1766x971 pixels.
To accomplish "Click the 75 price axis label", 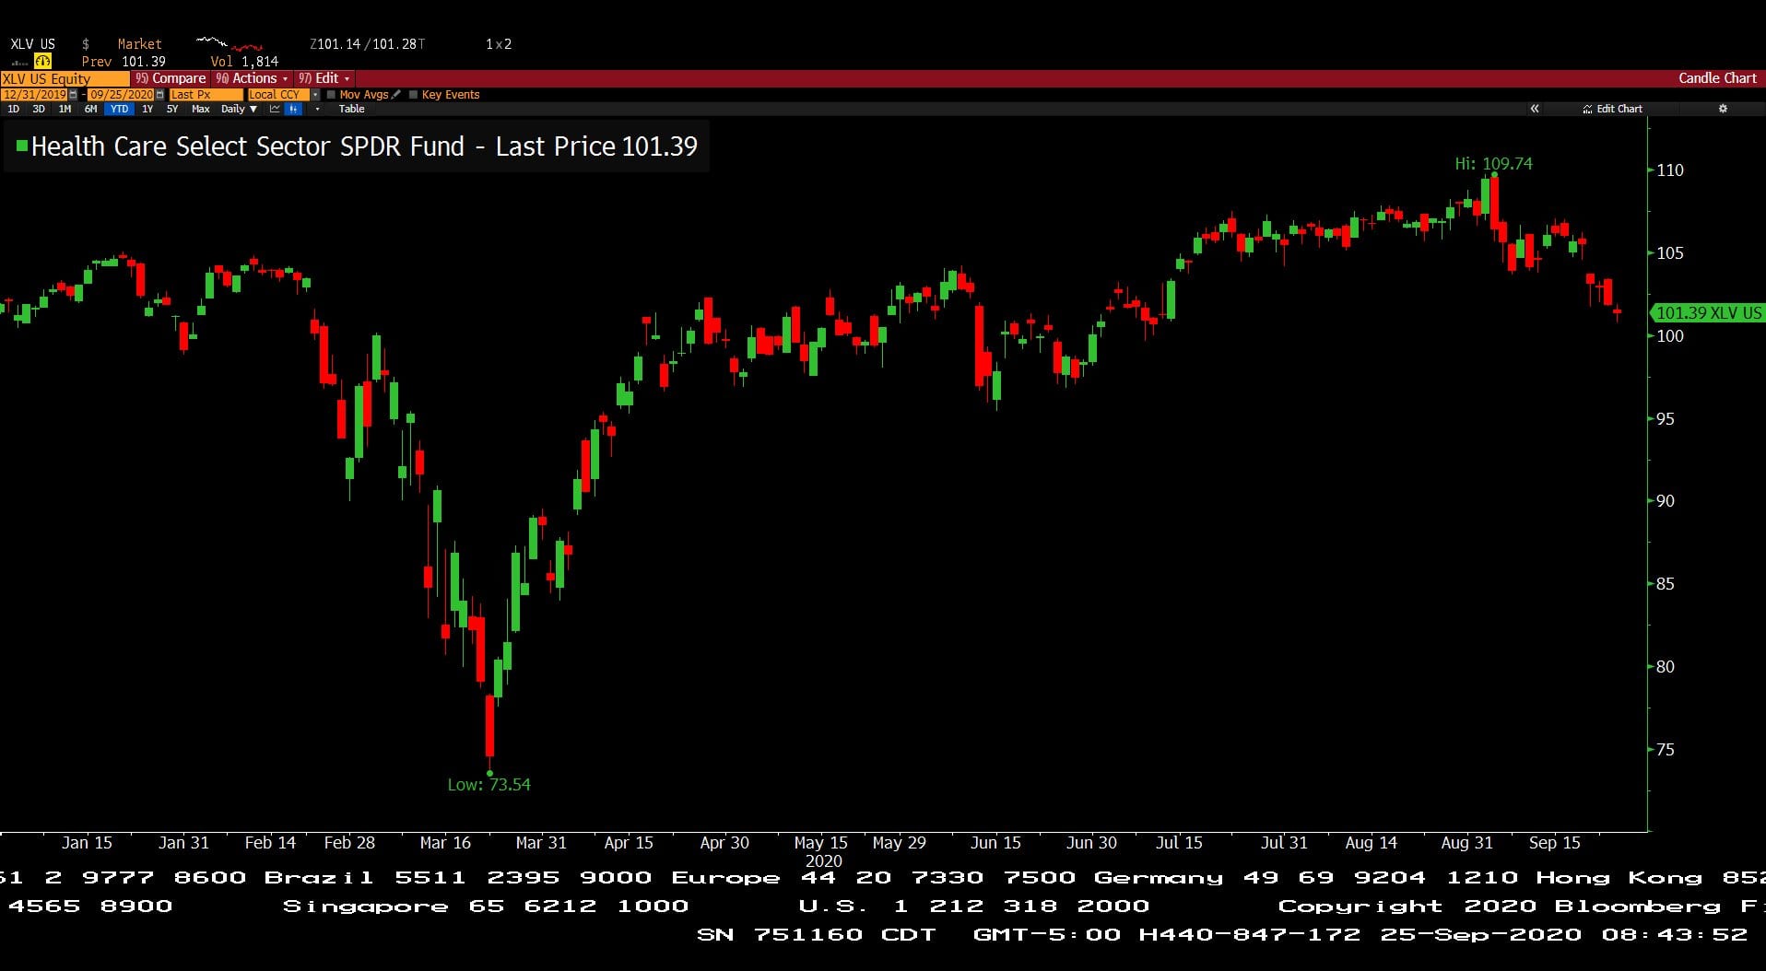I will pos(1665,750).
